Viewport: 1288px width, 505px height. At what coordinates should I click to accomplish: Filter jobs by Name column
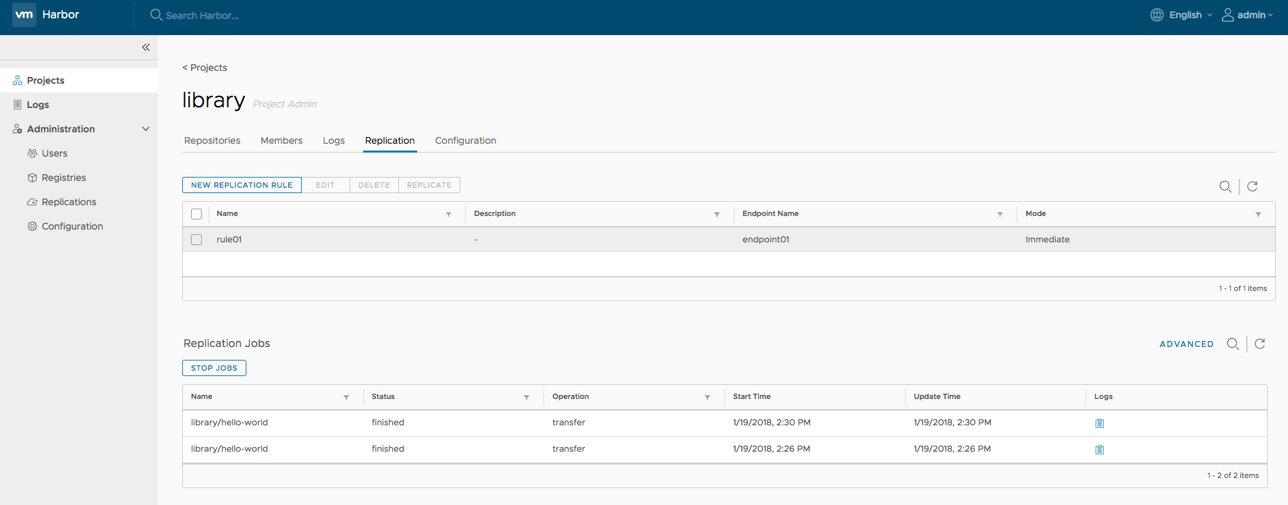pos(346,398)
